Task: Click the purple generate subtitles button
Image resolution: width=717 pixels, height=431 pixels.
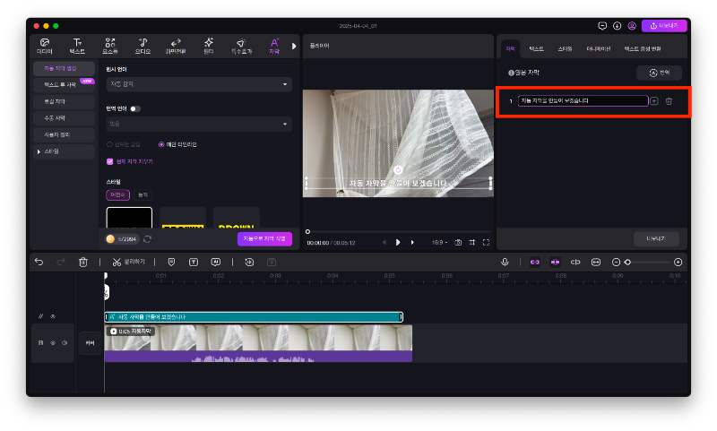Action: [x=263, y=238]
